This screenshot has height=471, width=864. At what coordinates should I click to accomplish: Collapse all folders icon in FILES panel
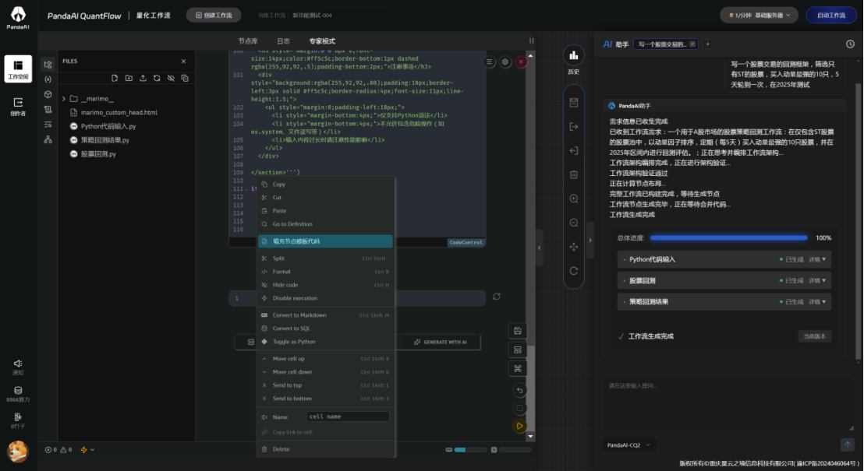pos(185,78)
